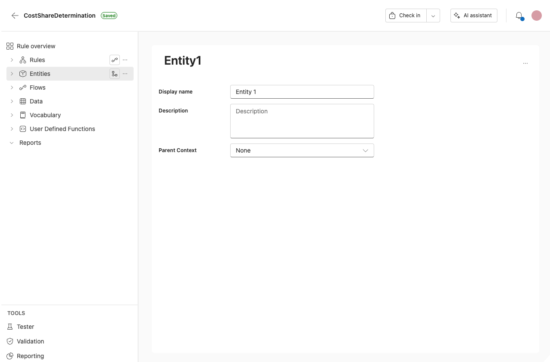
Task: Collapse the Reports section
Action: point(12,143)
